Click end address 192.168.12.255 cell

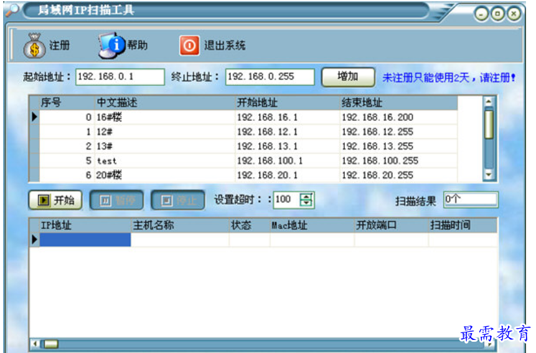(398, 131)
